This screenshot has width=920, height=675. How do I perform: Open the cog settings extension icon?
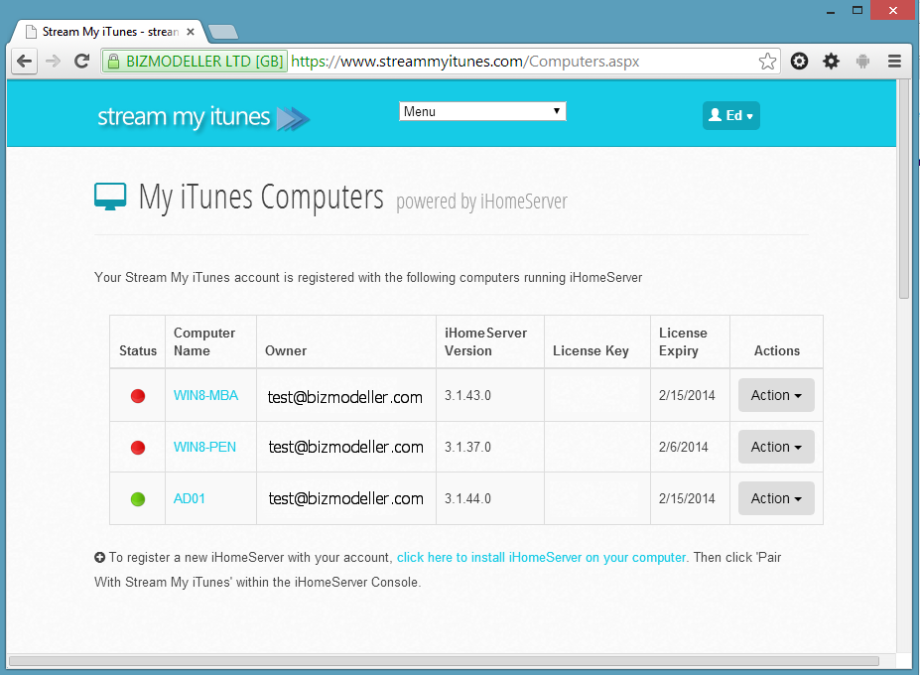pyautogui.click(x=831, y=61)
